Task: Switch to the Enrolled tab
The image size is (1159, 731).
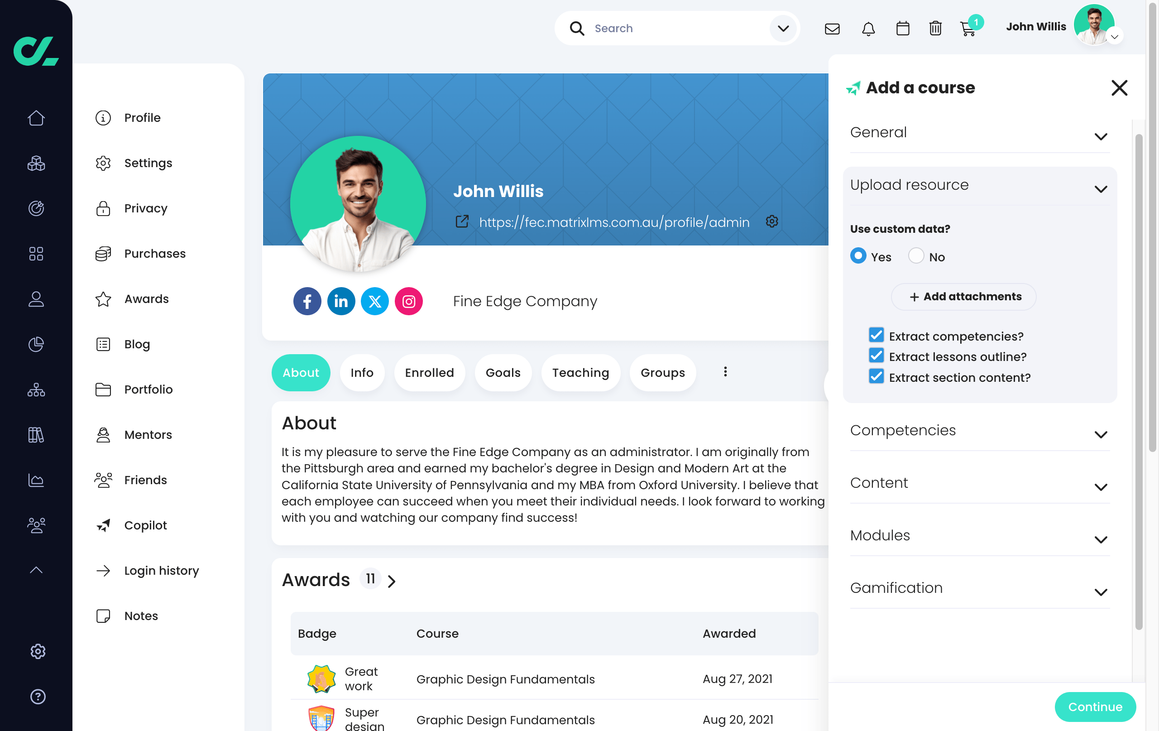Action: click(429, 372)
